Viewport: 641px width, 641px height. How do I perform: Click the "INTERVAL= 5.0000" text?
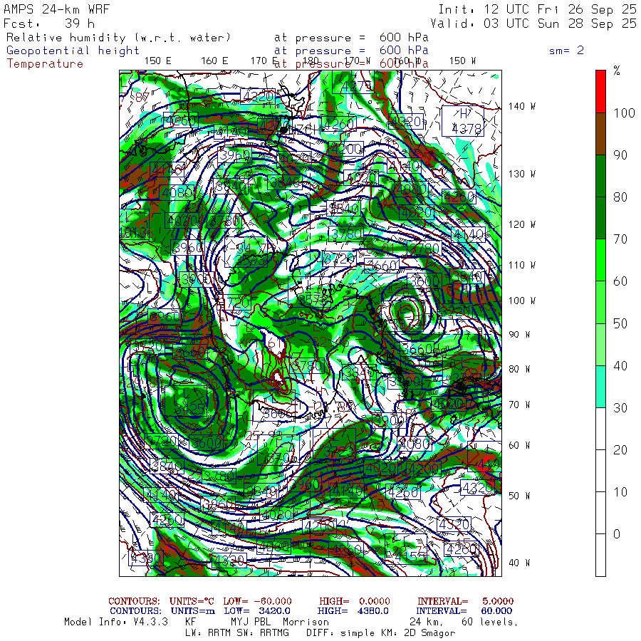465,601
